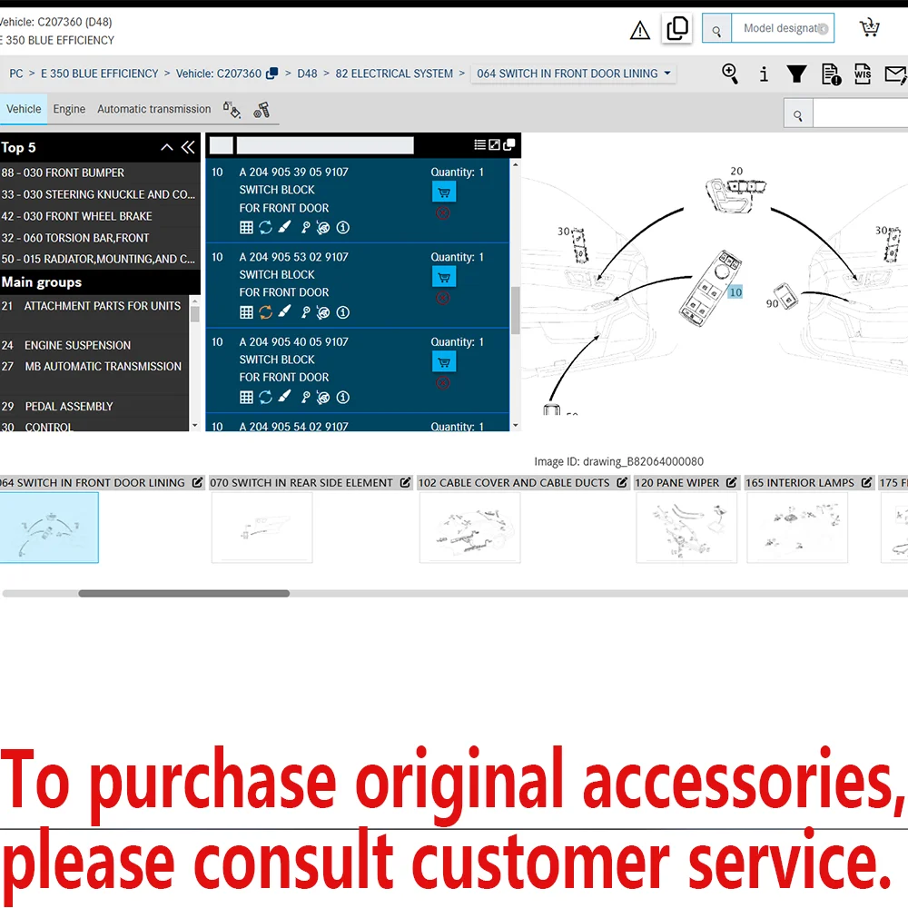Viewport: 908px width, 908px height.
Task: Click red remove circle for A 204 905 53 02
Action: pyautogui.click(x=443, y=298)
